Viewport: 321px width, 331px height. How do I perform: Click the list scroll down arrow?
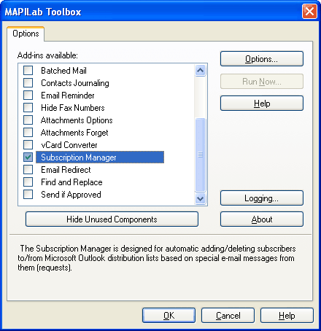(201, 198)
